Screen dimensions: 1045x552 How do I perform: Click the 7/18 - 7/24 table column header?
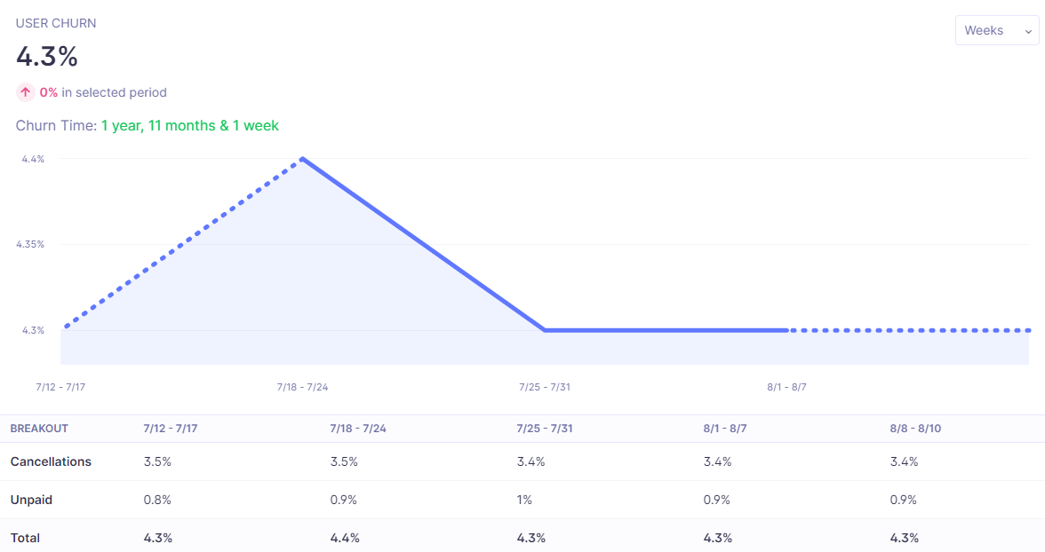point(358,429)
